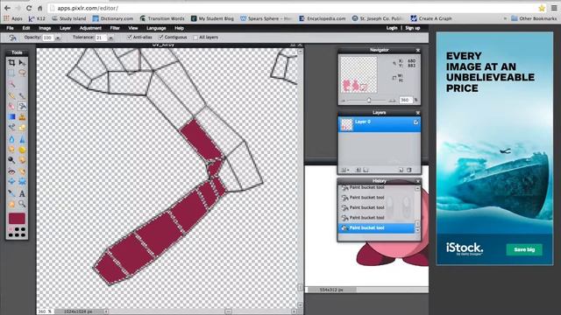This screenshot has width=561, height=315.
Task: Select the Colorpicker eyedropper tool
Action: tap(11, 193)
